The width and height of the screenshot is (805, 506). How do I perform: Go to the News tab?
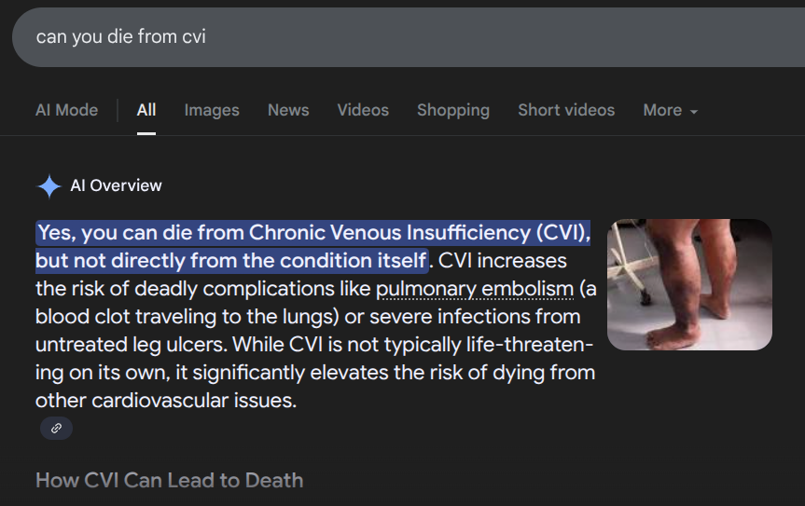tap(288, 110)
